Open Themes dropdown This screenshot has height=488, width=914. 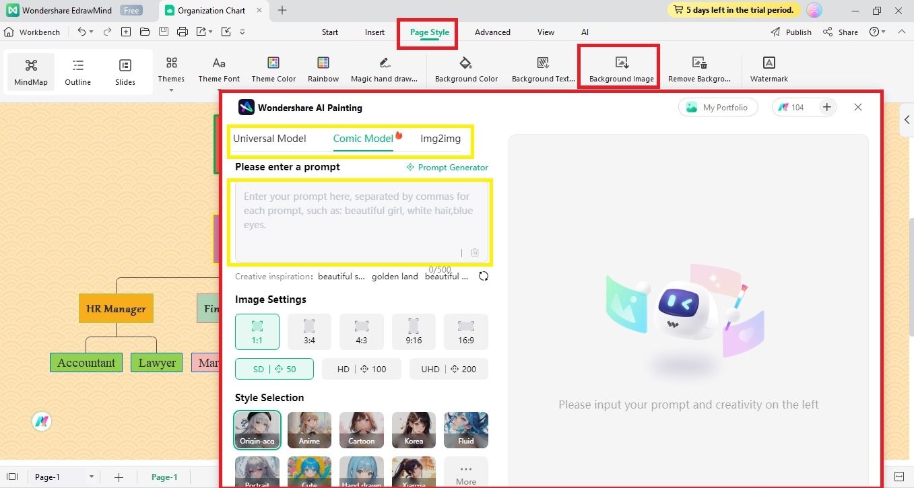click(x=171, y=74)
